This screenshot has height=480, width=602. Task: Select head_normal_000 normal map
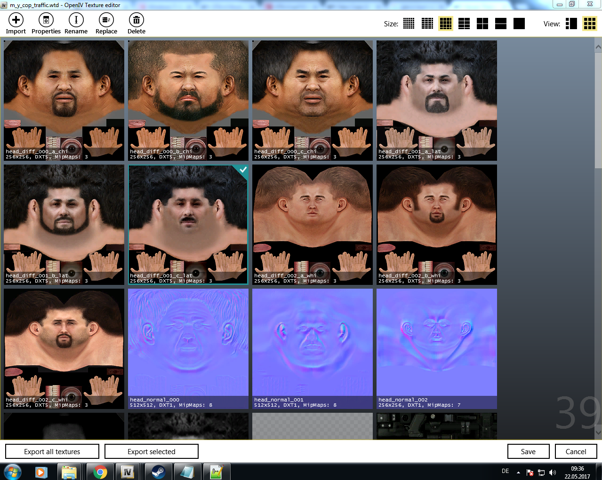pyautogui.click(x=188, y=349)
